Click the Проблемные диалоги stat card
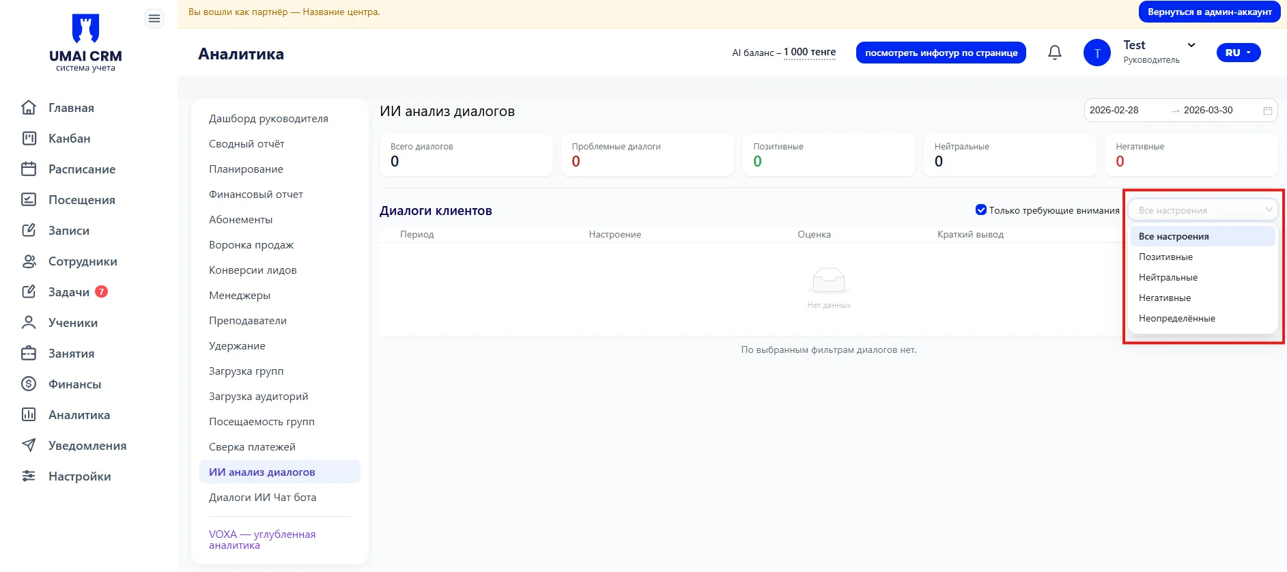Image resolution: width=1287 pixels, height=572 pixels. pos(647,155)
